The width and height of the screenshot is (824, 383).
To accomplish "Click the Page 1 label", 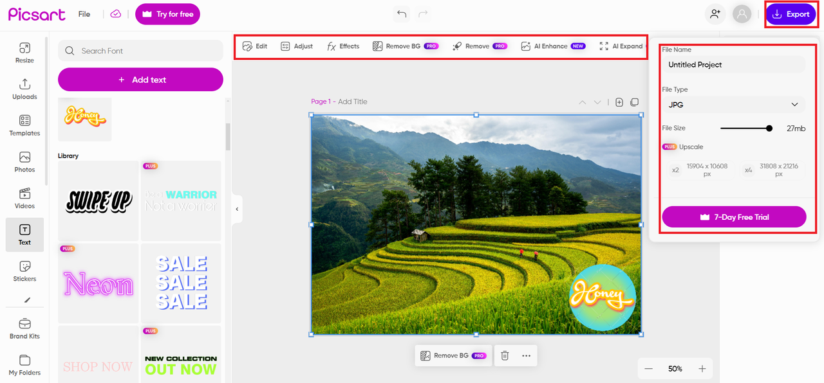I will tap(321, 102).
